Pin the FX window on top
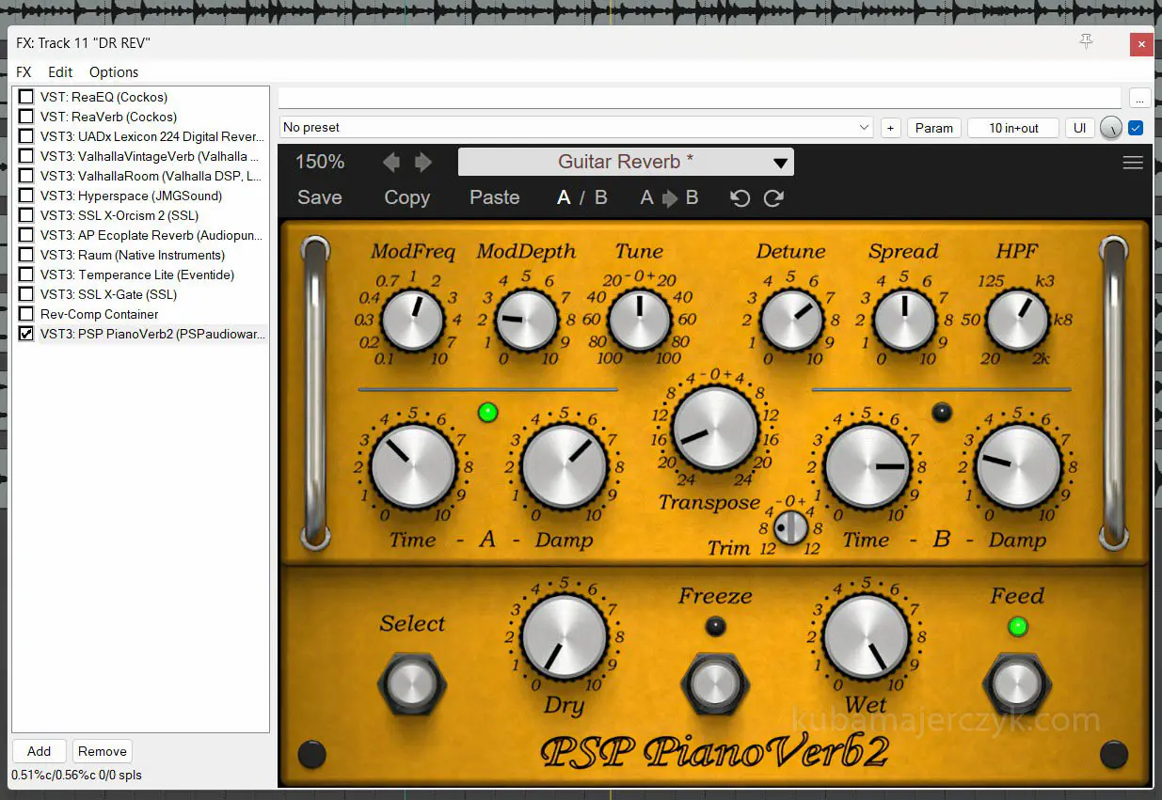1162x800 pixels. [1087, 42]
